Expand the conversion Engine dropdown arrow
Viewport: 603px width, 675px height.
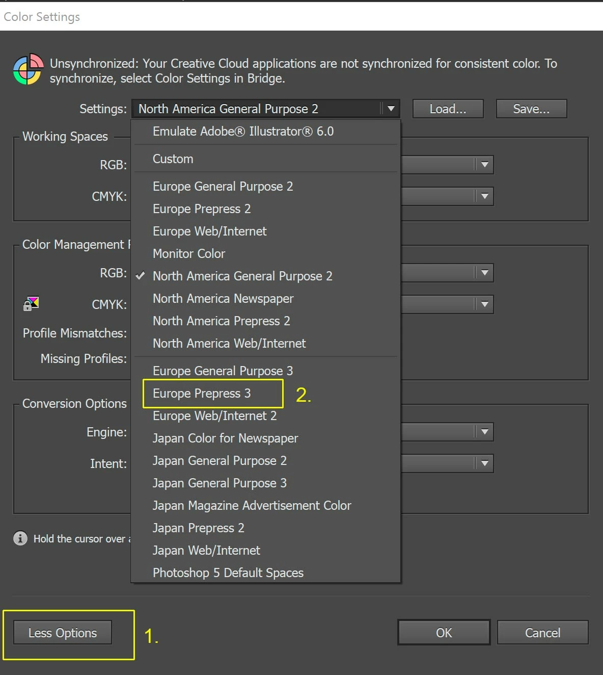(484, 432)
